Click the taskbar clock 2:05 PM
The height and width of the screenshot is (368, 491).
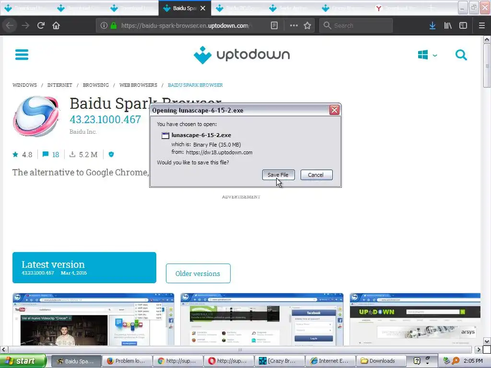[x=473, y=361]
